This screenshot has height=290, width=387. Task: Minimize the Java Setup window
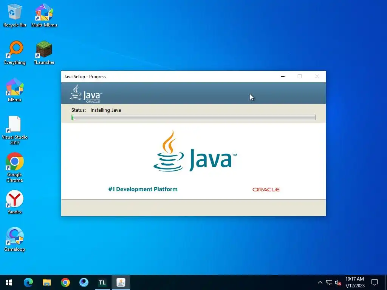(283, 76)
